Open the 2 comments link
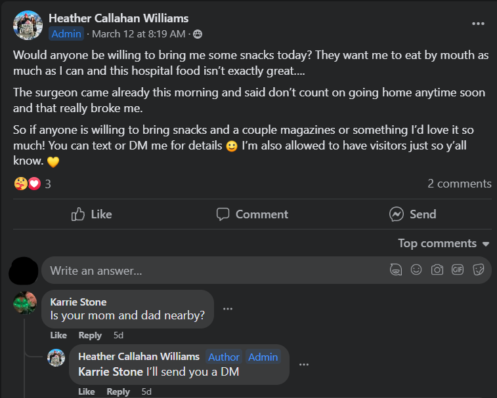 point(460,184)
